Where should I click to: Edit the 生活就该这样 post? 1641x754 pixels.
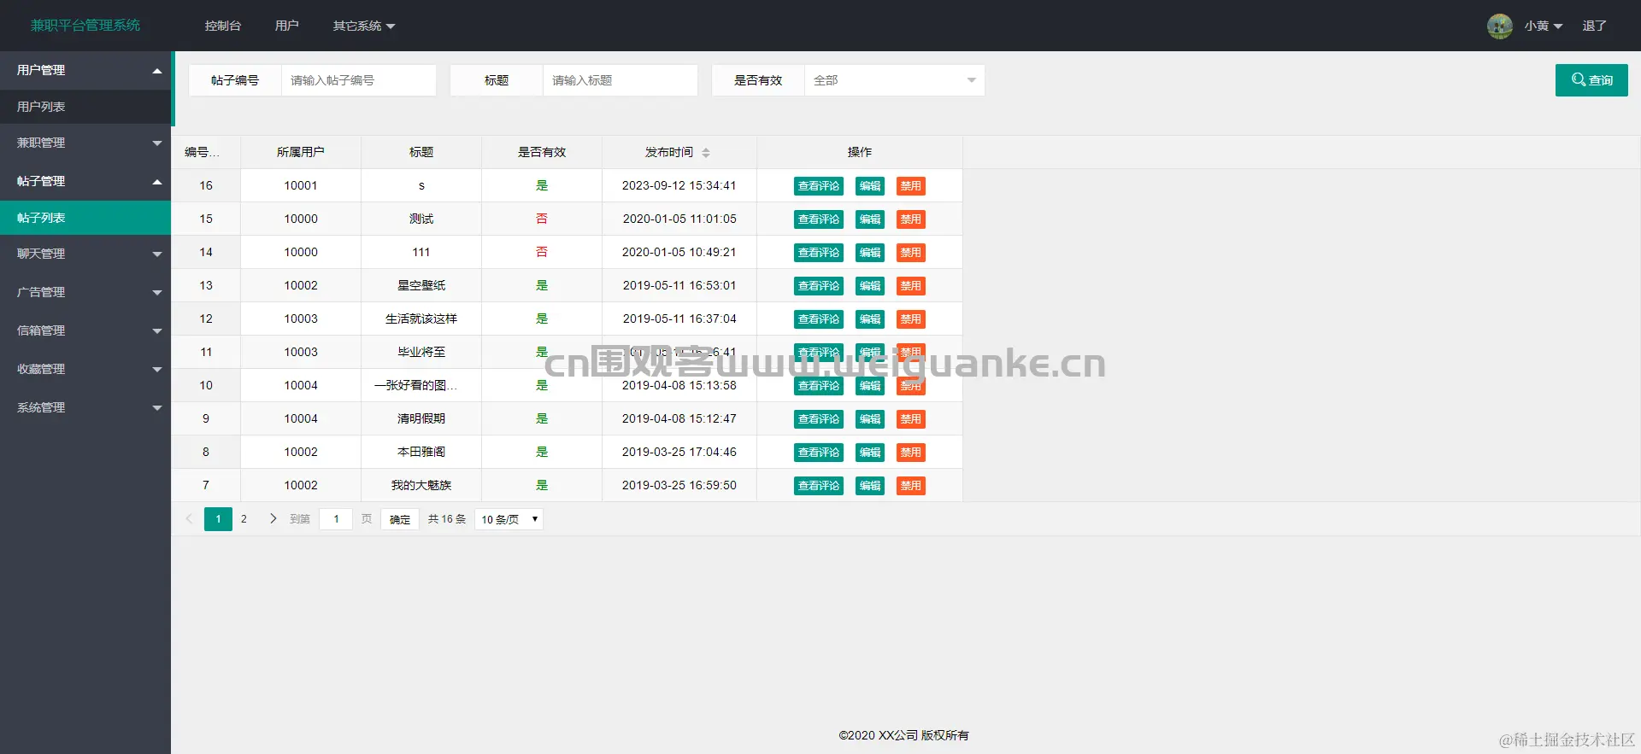(x=870, y=319)
